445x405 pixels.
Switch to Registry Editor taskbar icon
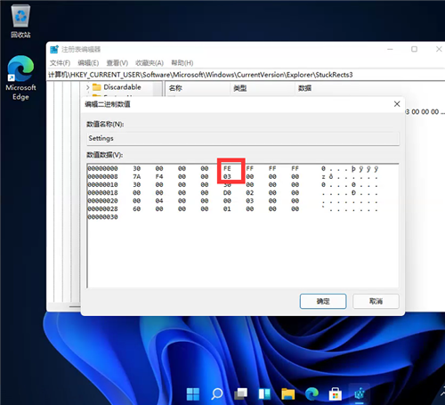pos(360,394)
